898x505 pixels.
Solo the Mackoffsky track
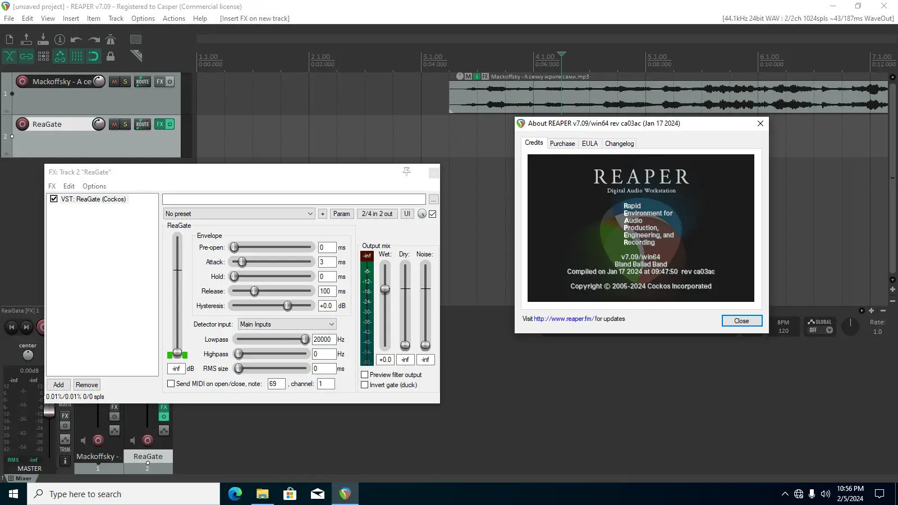pos(125,81)
